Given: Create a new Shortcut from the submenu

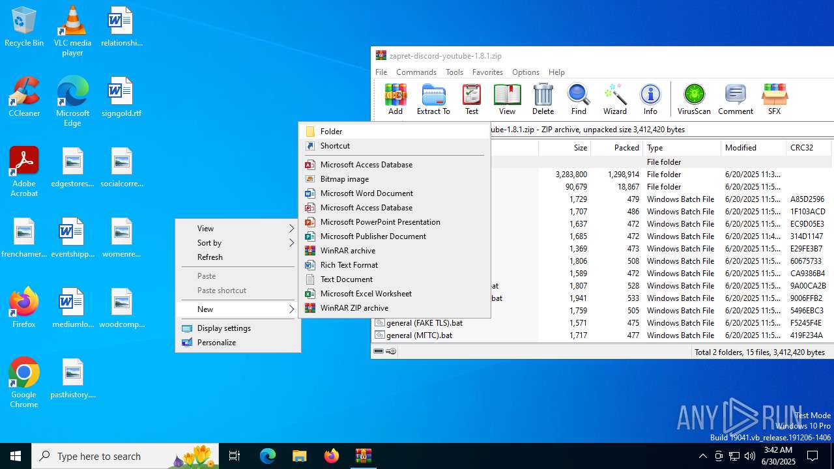Looking at the screenshot, I should (394, 145).
